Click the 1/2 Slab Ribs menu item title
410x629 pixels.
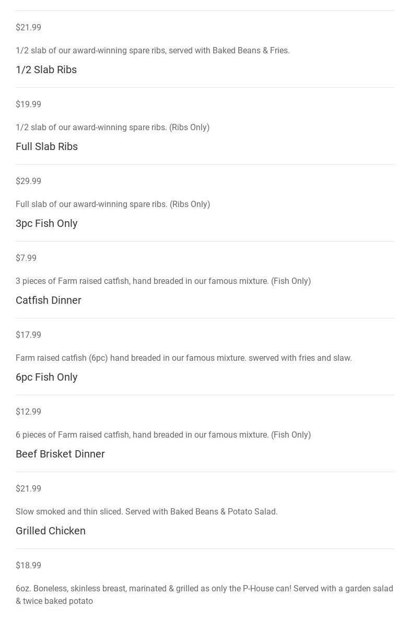46,70
